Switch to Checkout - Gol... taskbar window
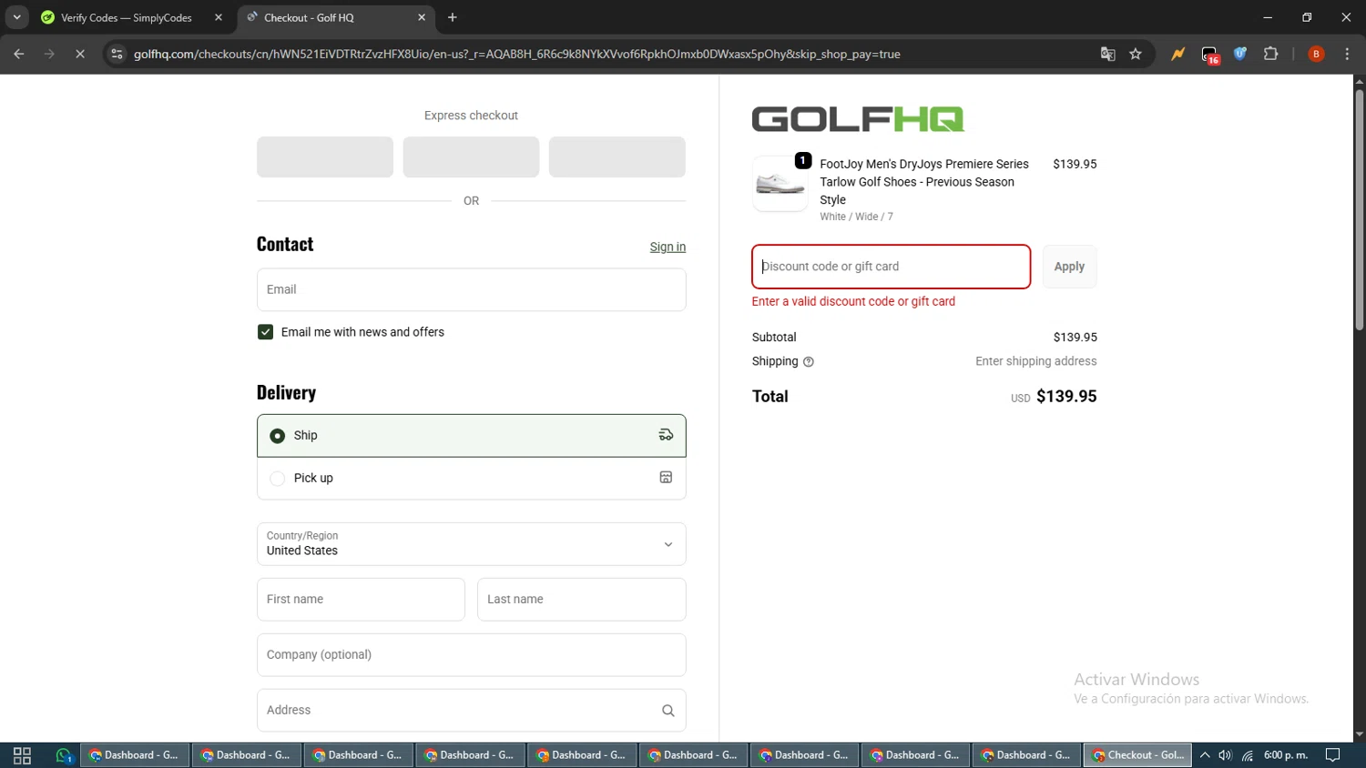This screenshot has height=768, width=1366. click(1138, 755)
